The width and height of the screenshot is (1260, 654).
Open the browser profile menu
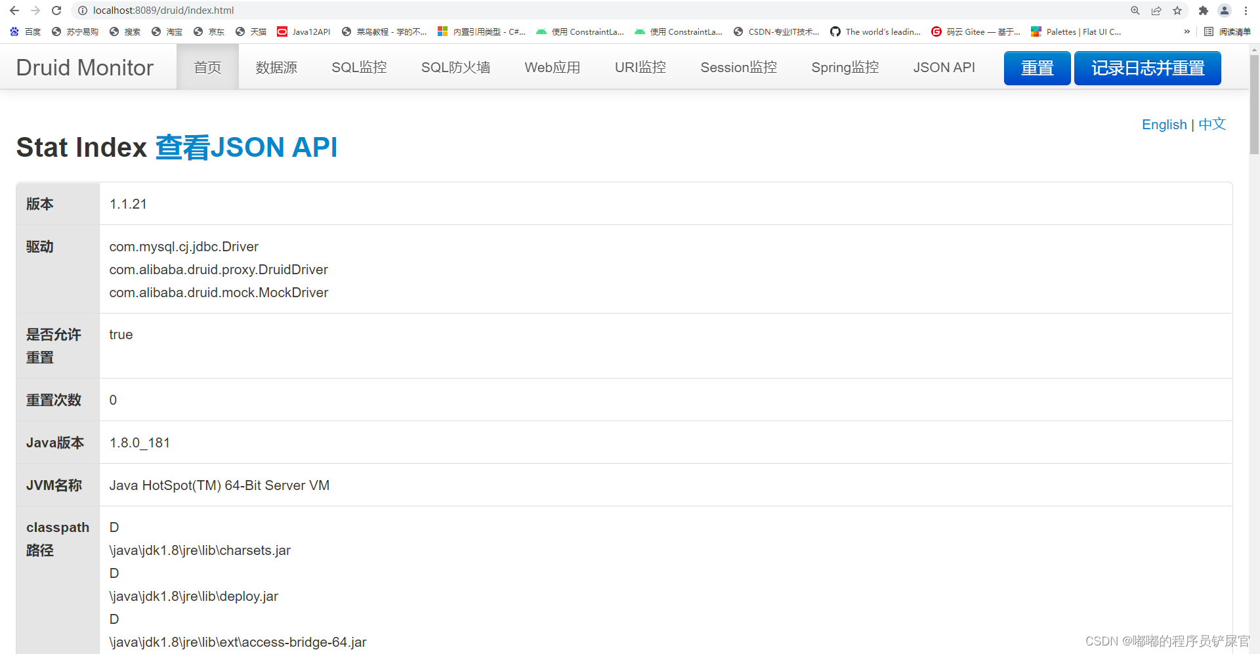(x=1225, y=10)
